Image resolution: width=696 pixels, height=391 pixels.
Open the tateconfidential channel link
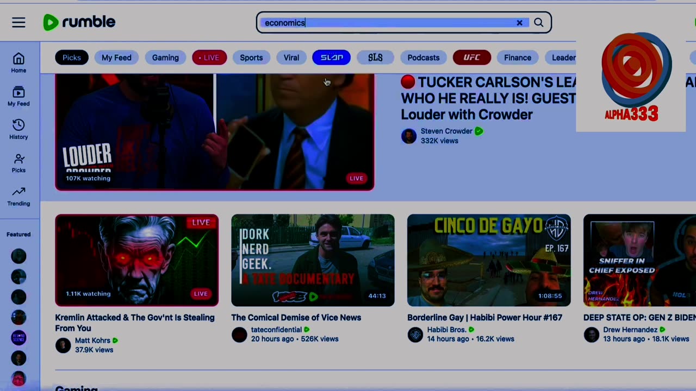pos(276,330)
